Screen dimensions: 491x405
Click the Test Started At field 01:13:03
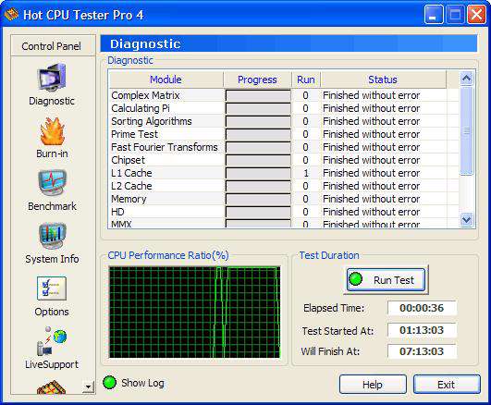422,330
